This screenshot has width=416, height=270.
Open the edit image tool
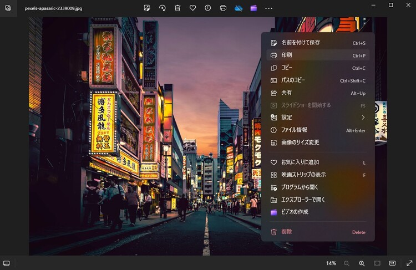tap(147, 8)
